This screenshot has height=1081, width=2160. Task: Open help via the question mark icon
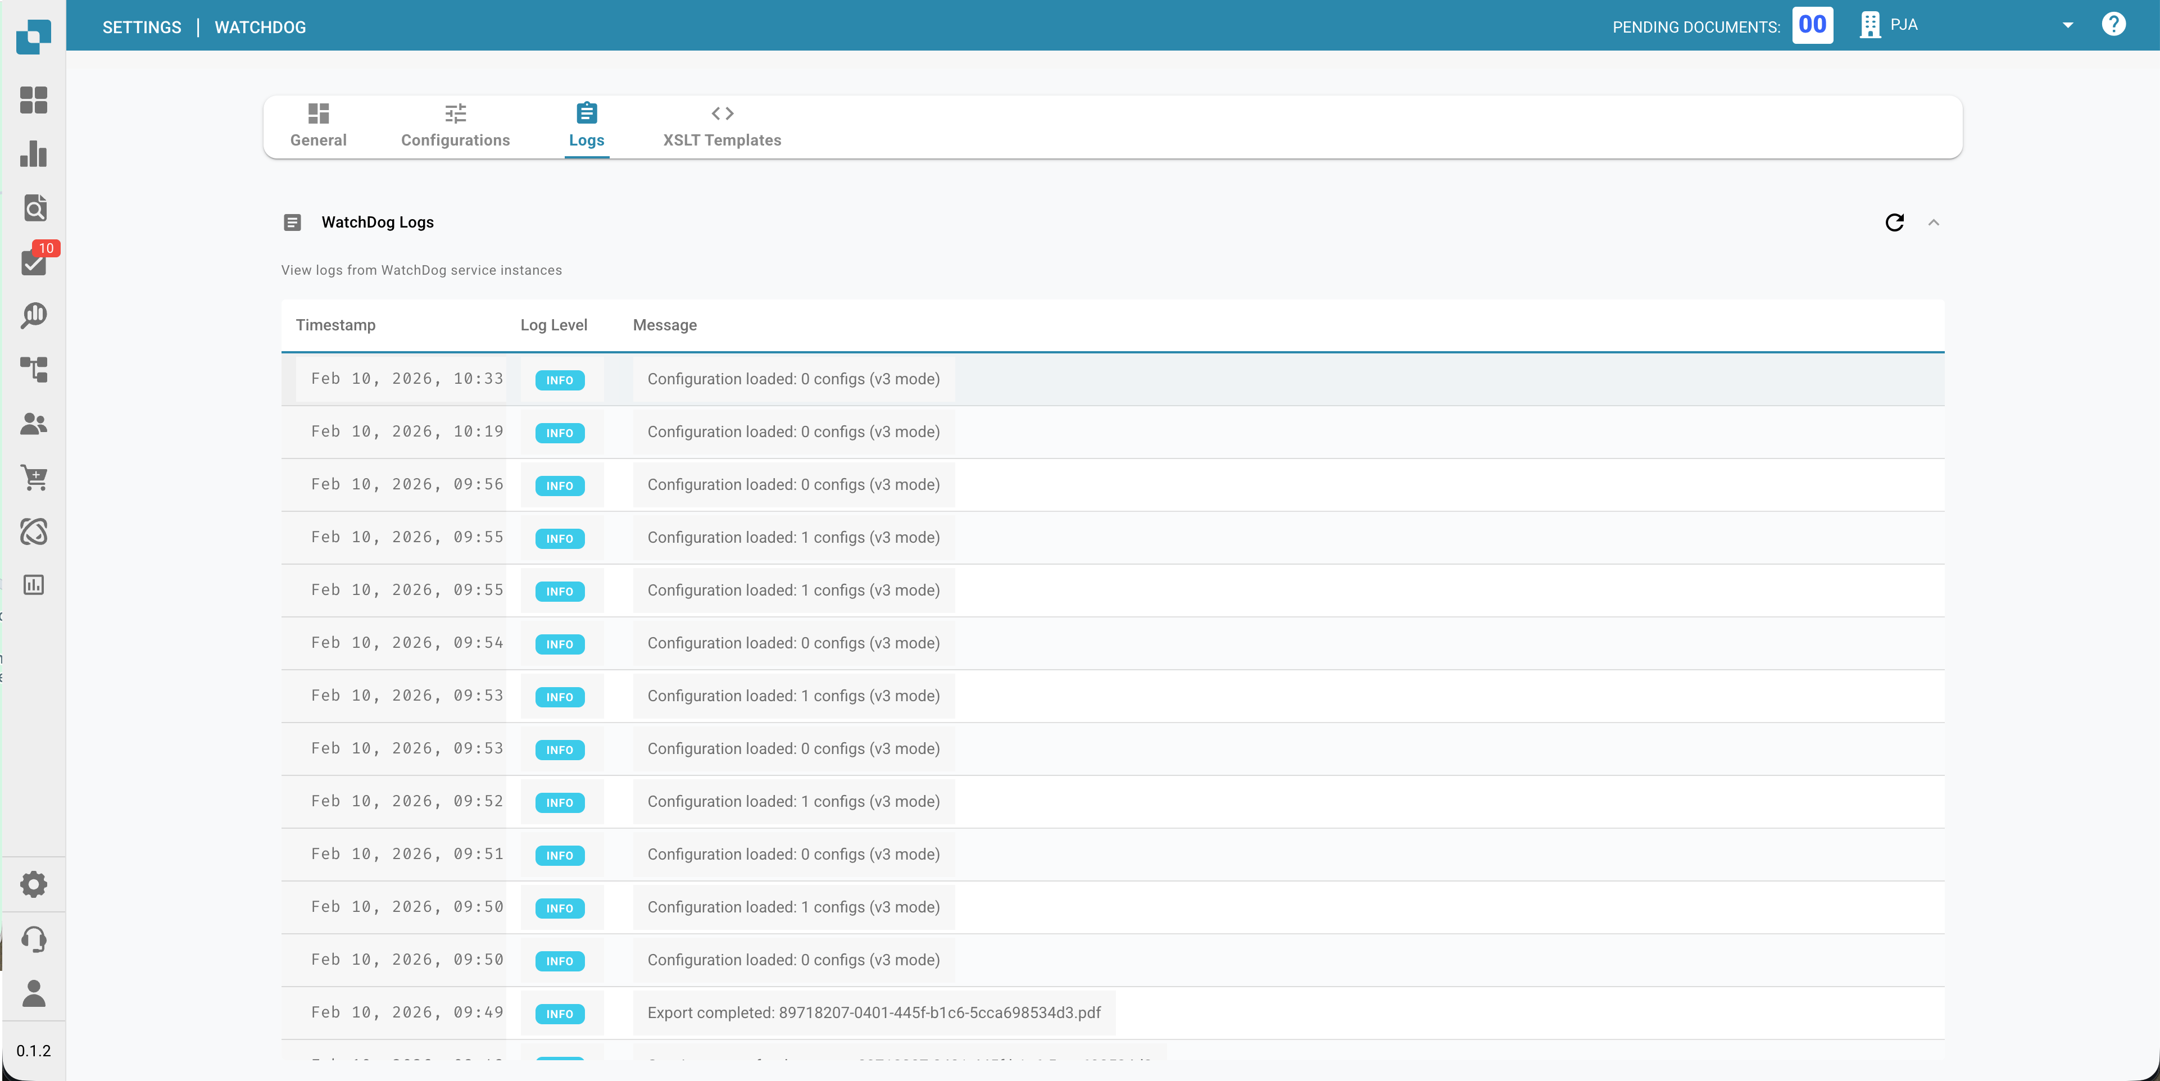[x=2114, y=24]
